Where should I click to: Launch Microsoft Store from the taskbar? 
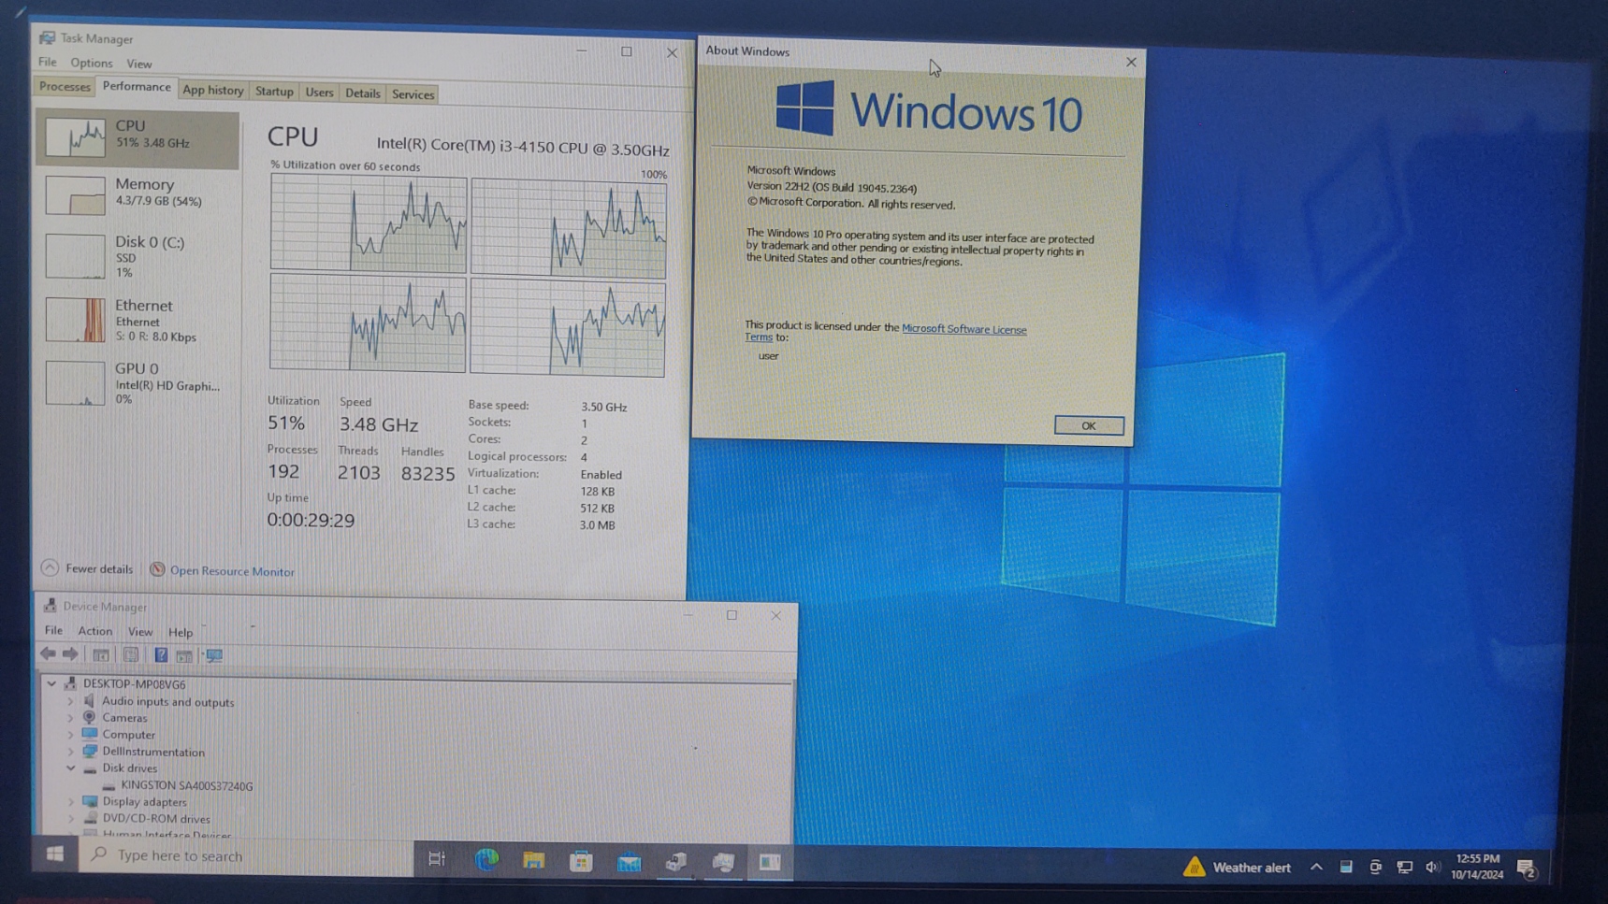click(x=581, y=861)
